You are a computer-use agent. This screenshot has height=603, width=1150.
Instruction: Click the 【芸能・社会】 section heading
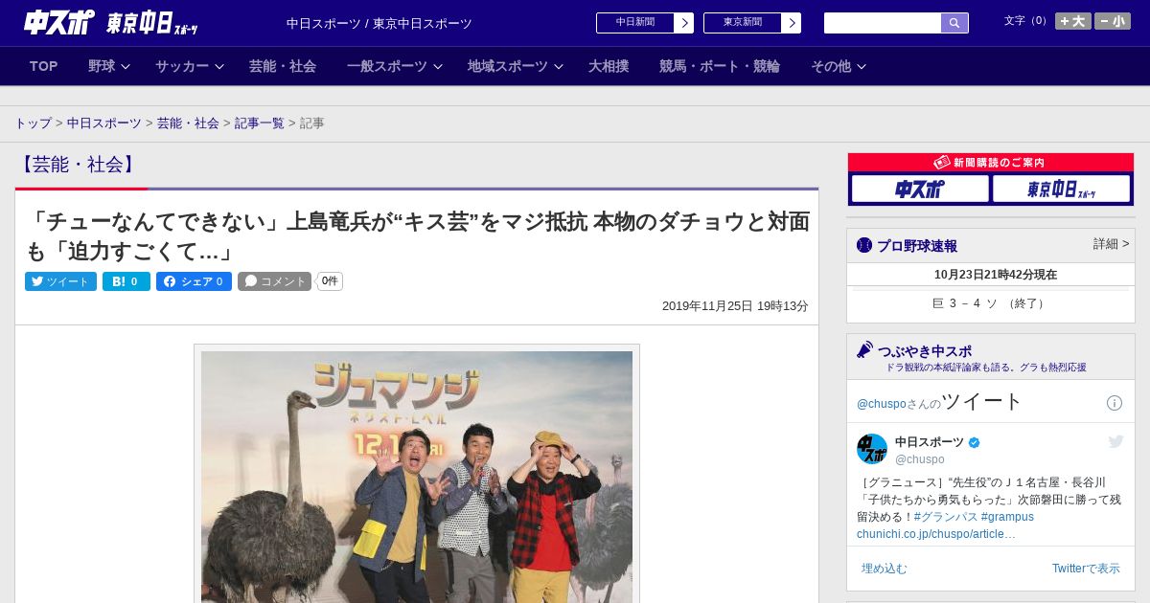tap(77, 165)
